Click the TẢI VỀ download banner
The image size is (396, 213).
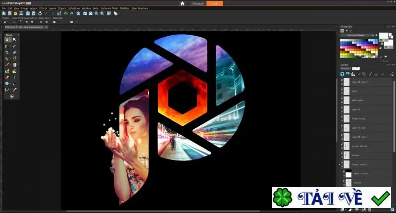tap(332, 197)
